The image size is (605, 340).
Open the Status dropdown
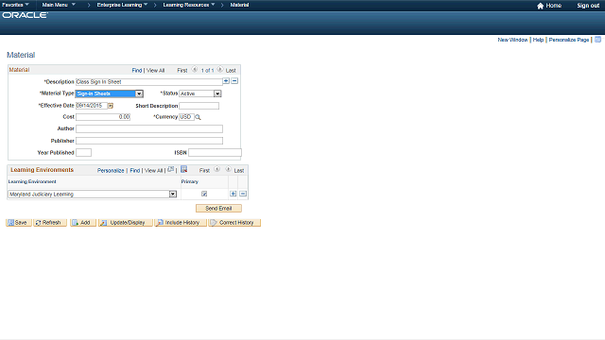(x=199, y=93)
